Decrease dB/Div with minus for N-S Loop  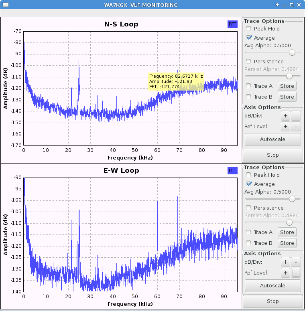pyautogui.click(x=295, y=115)
